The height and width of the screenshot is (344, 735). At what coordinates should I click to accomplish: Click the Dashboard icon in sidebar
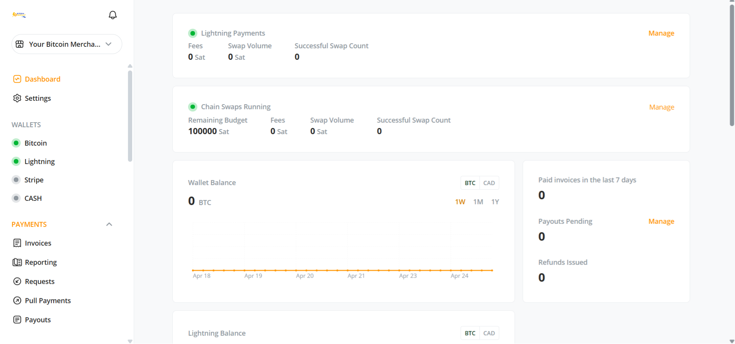click(17, 79)
